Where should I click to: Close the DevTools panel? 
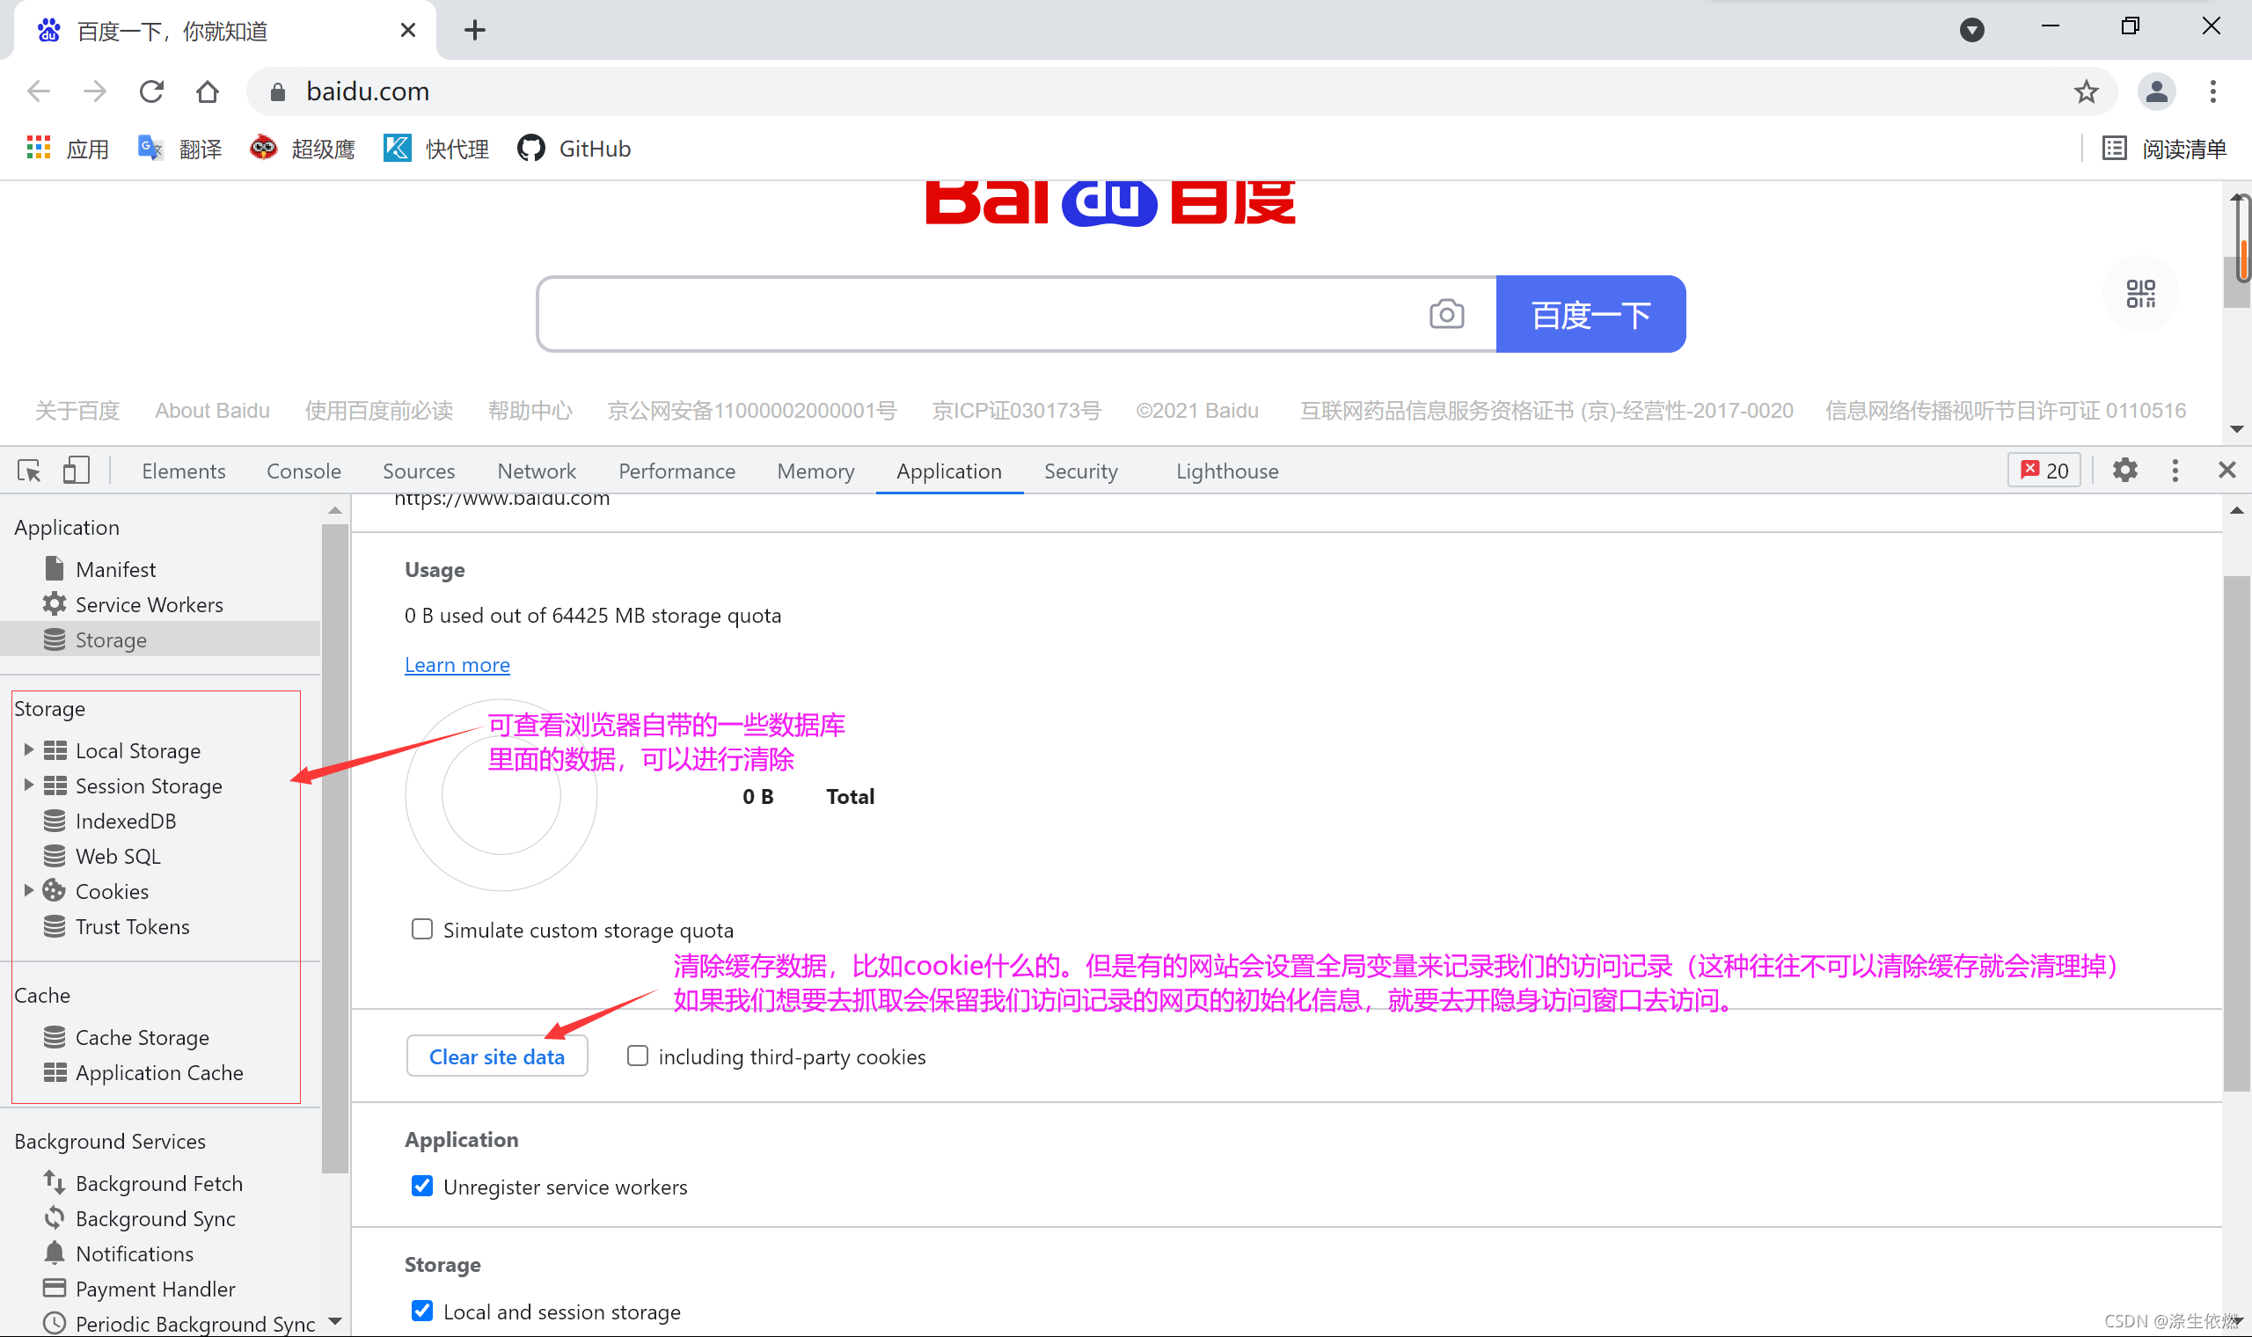pos(2226,471)
